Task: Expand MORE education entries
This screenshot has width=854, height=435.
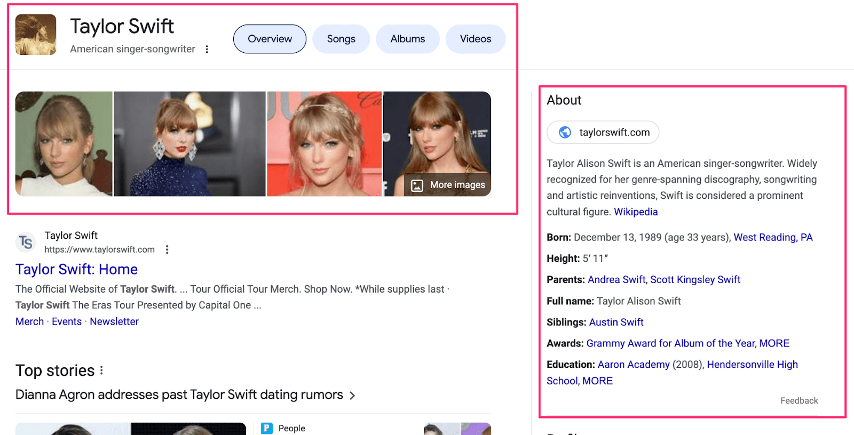Action: point(597,381)
